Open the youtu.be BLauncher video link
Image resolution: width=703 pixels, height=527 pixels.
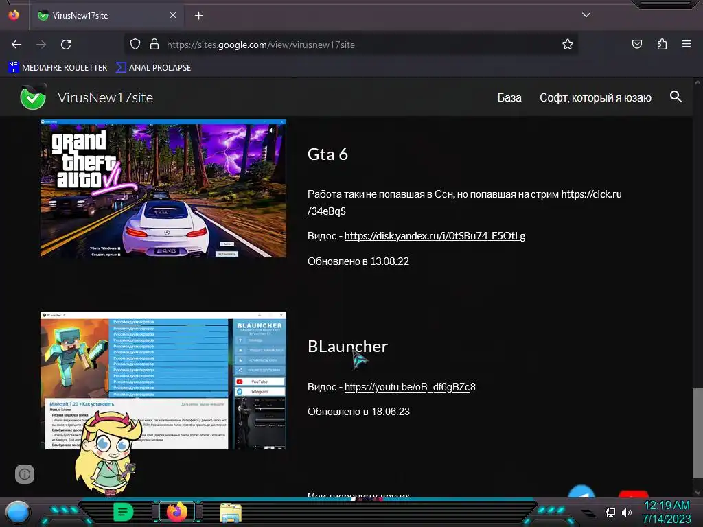(410, 387)
